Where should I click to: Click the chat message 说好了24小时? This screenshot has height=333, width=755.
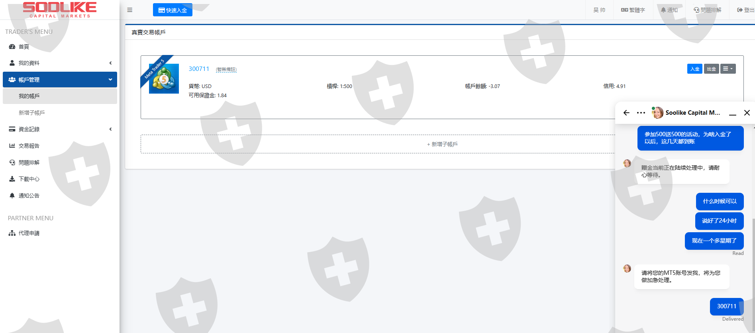720,221
